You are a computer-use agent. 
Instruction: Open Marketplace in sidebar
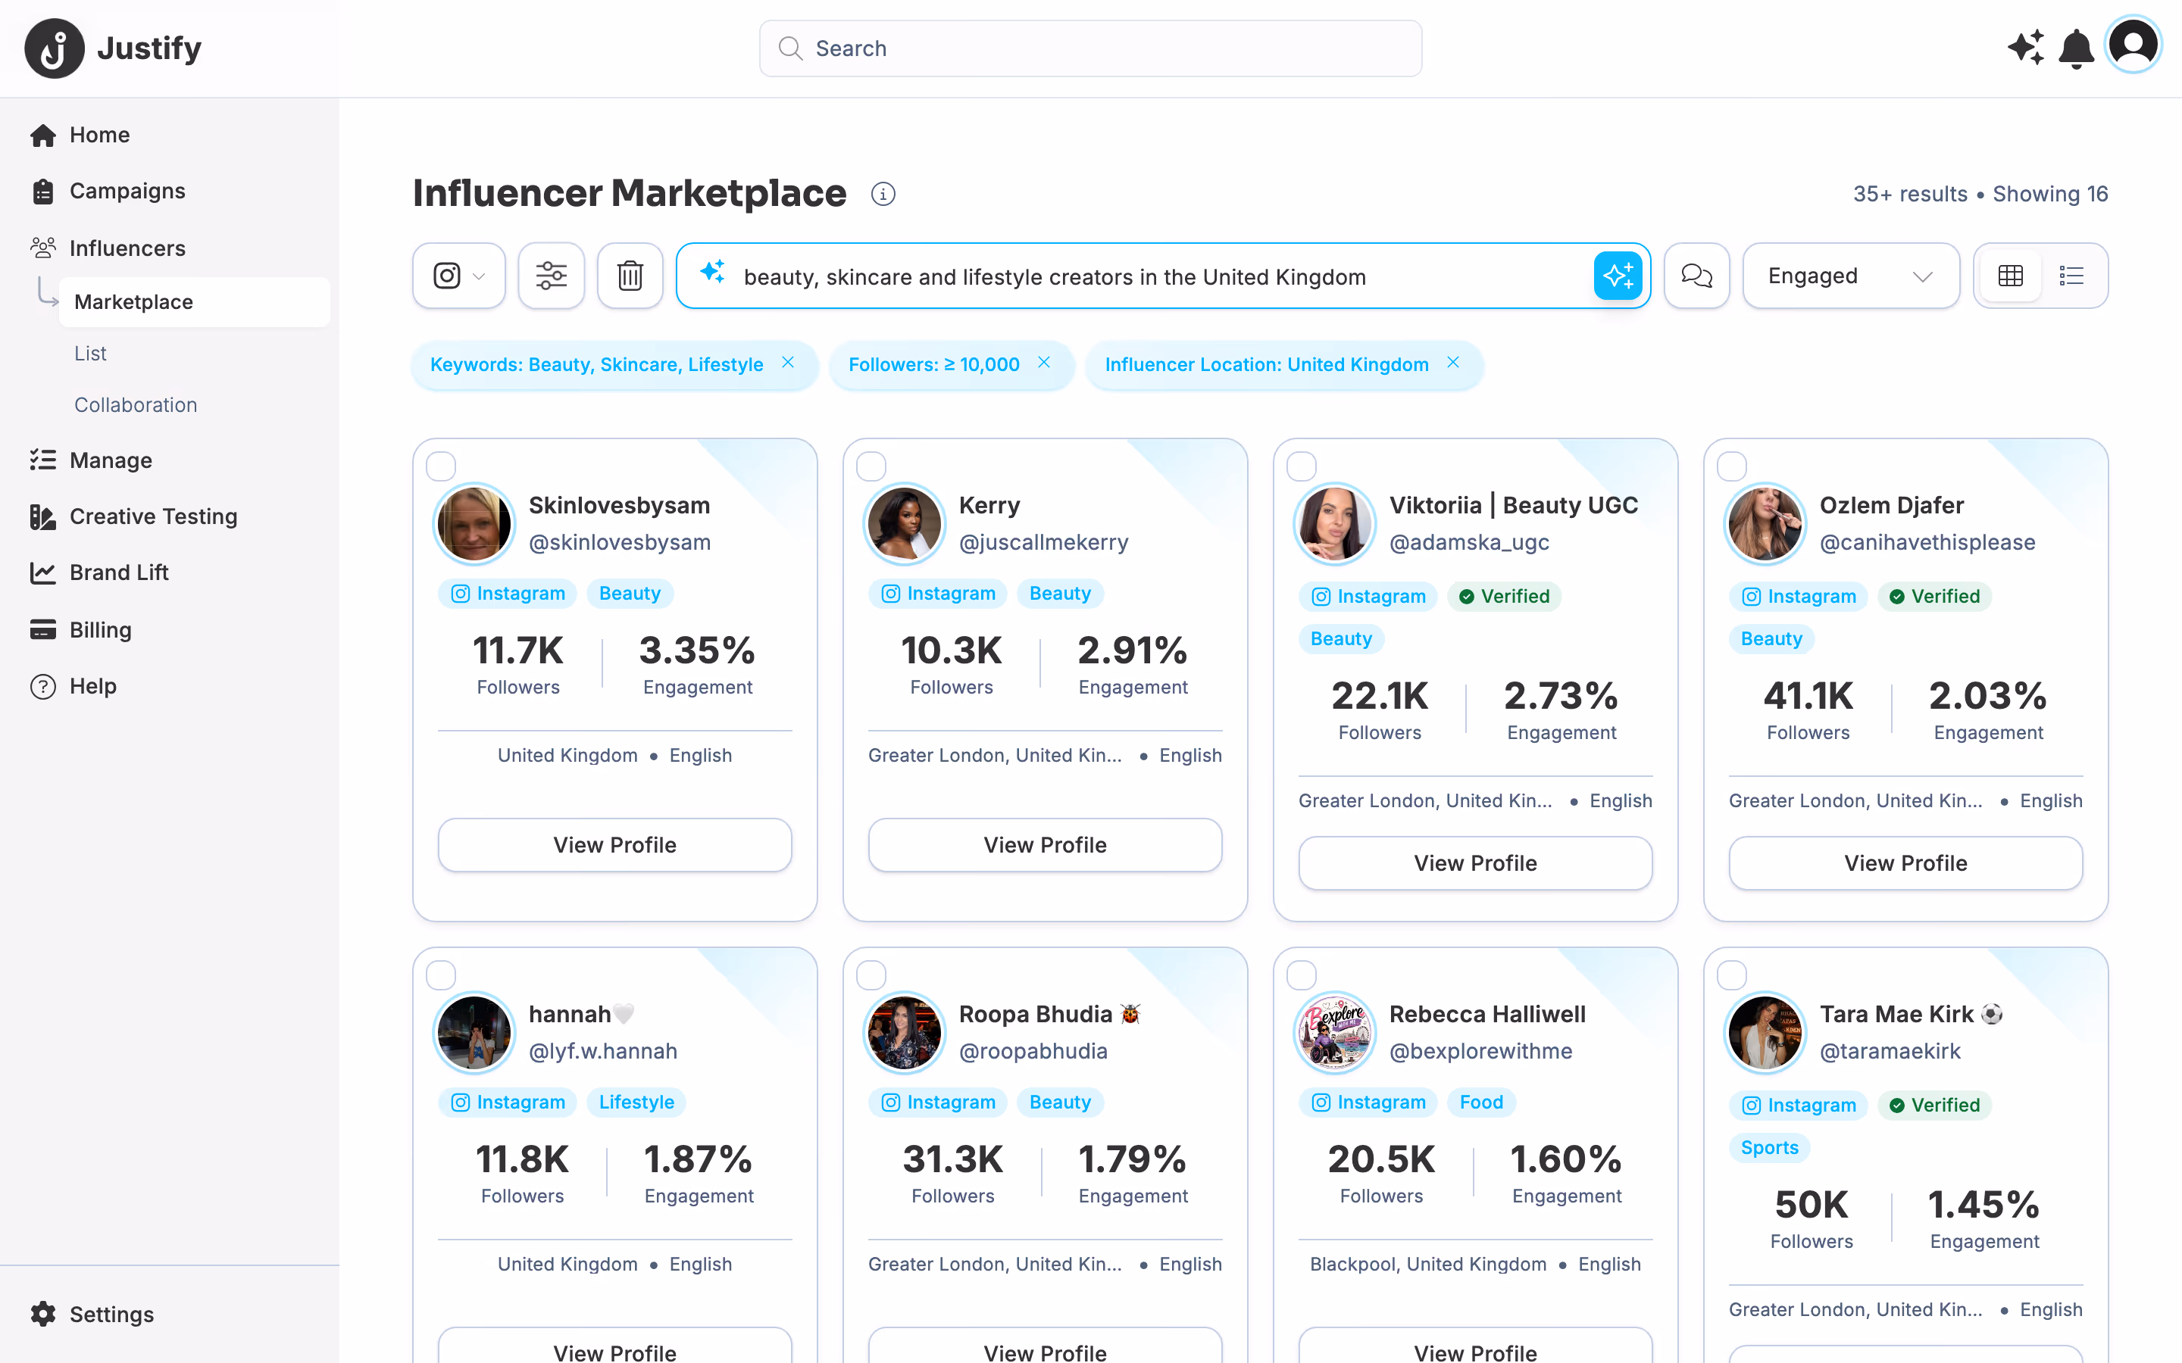click(194, 302)
